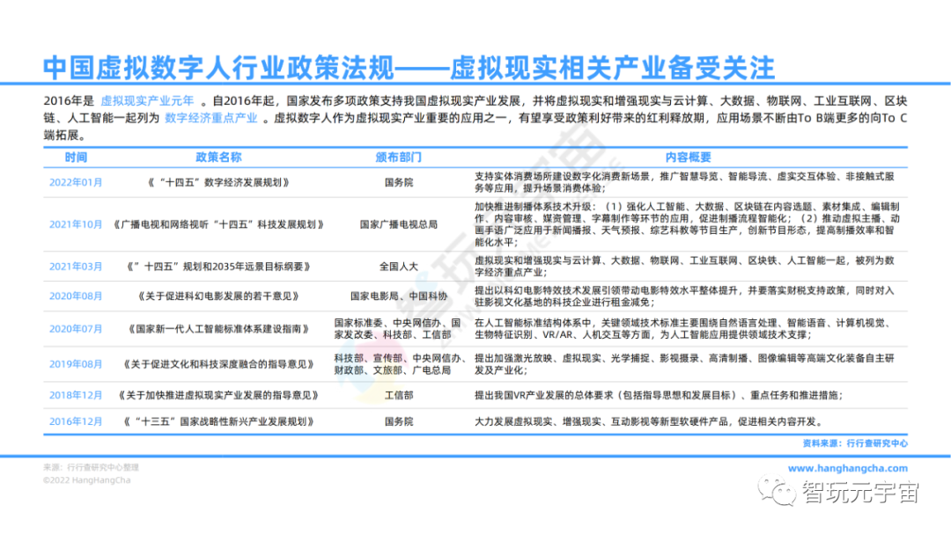Click policy name “十四五”数字经济发展规划
Image resolution: width=951 pixels, height=534 pixels.
pos(218,182)
